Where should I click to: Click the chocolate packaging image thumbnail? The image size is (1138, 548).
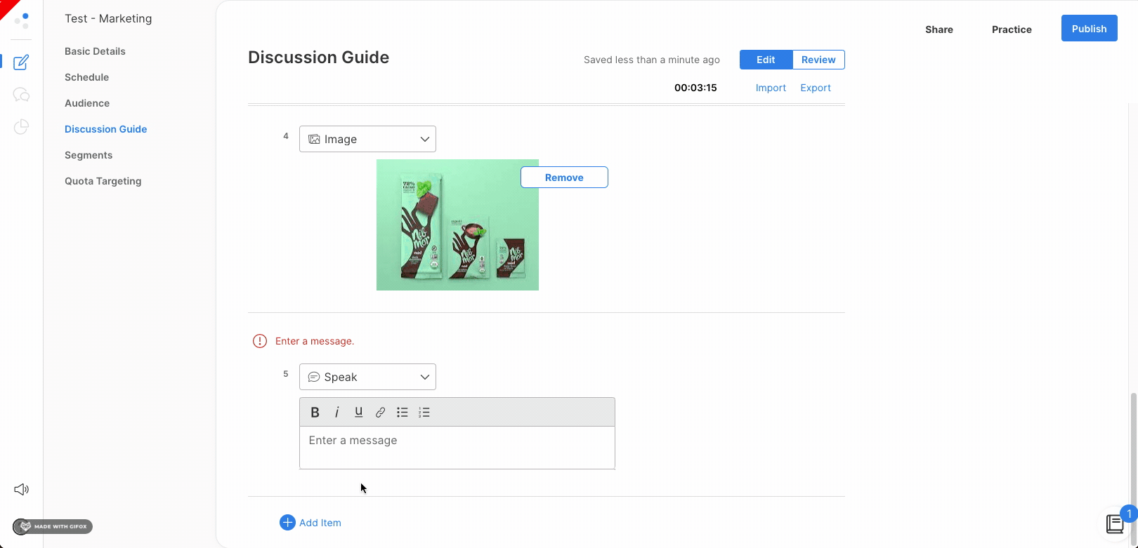point(457,225)
